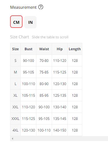Switch measurements to IN
The width and height of the screenshot is (108, 146).
[x=30, y=22]
